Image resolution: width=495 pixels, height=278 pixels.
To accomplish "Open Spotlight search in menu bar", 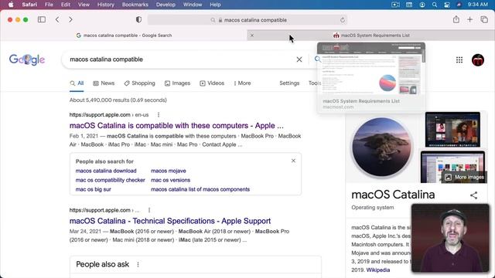I will coord(435,5).
